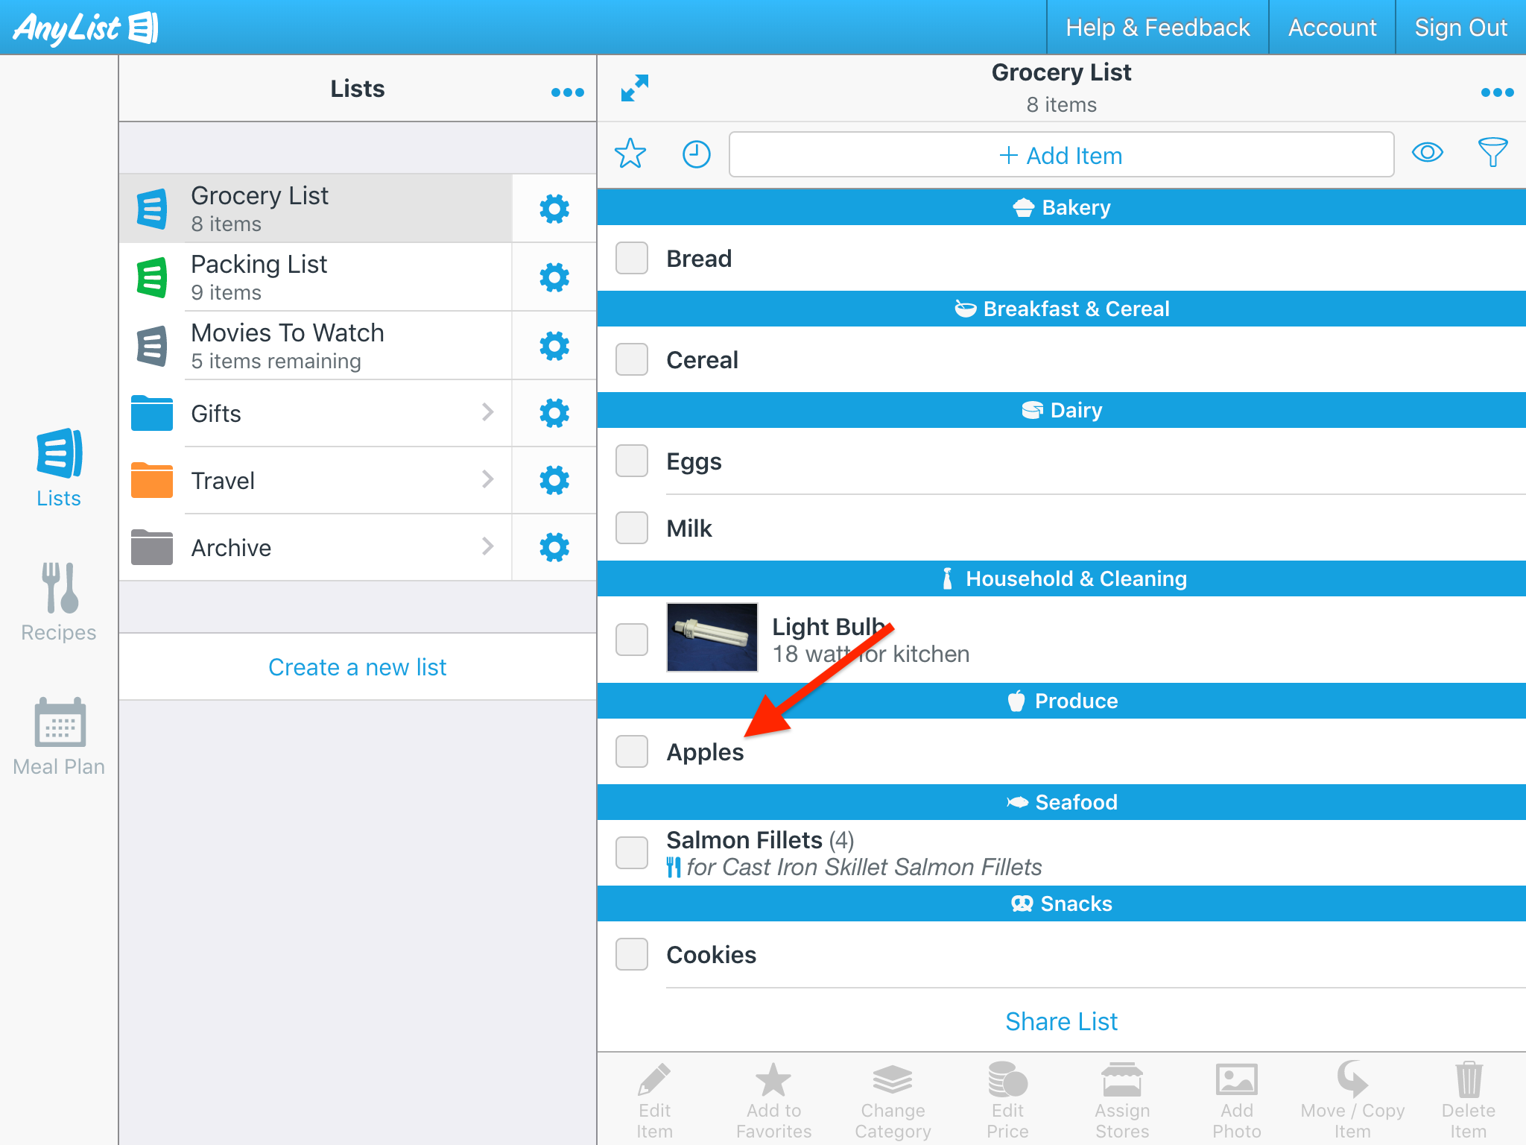Expand the Gifts folder
This screenshot has width=1526, height=1145.
click(487, 412)
